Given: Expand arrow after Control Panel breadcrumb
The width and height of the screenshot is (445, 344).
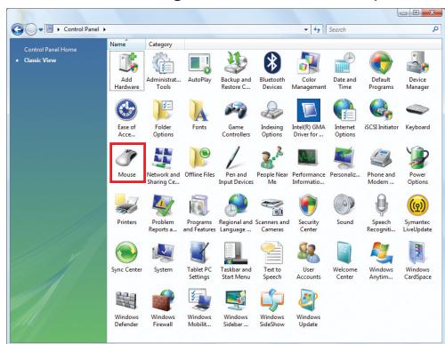Looking at the screenshot, I should [104, 29].
